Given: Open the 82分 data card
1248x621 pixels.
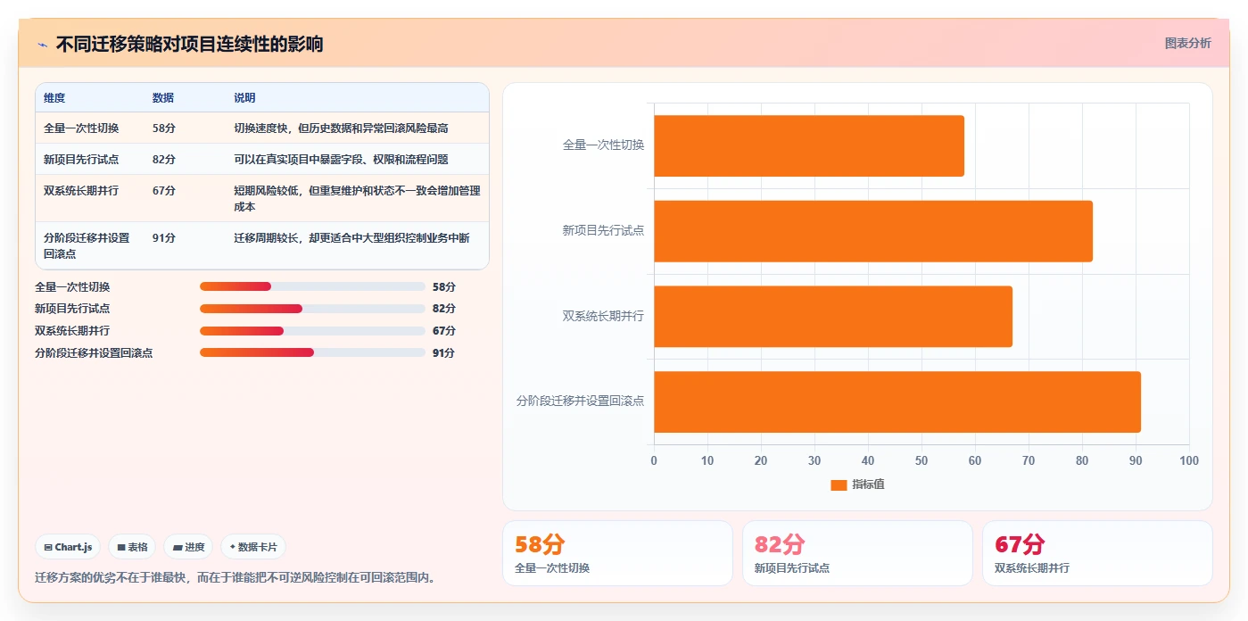Looking at the screenshot, I should point(857,553).
